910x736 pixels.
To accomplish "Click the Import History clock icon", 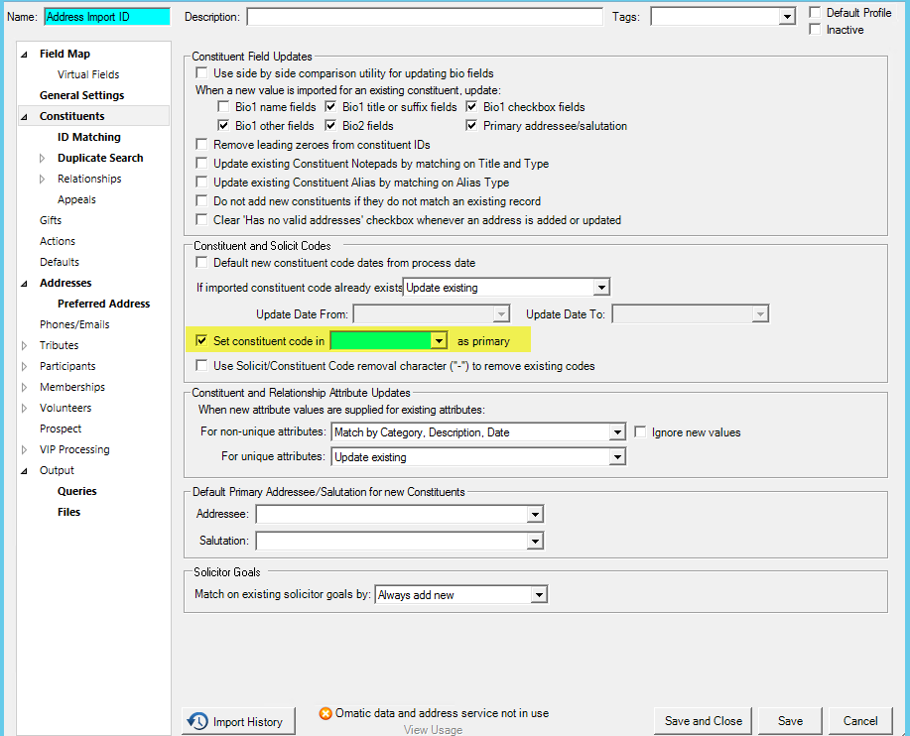I will pyautogui.click(x=198, y=721).
